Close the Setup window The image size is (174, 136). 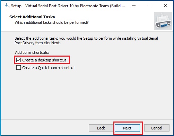tap(165, 6)
